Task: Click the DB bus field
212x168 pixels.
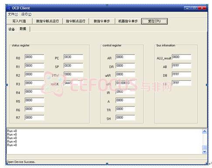Action: click(181, 74)
